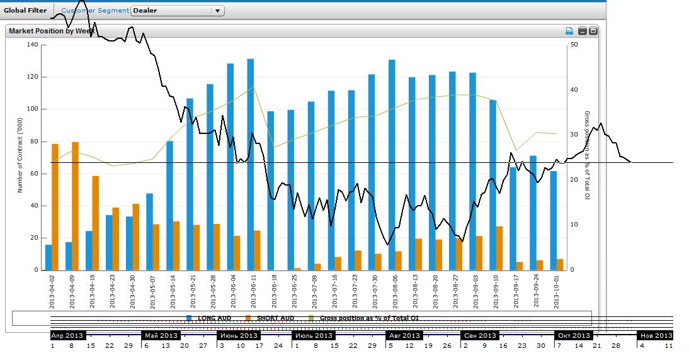Click the 2013-06-11 blue LONG bar
Image resolution: width=689 pixels, height=356 pixels.
(x=251, y=164)
